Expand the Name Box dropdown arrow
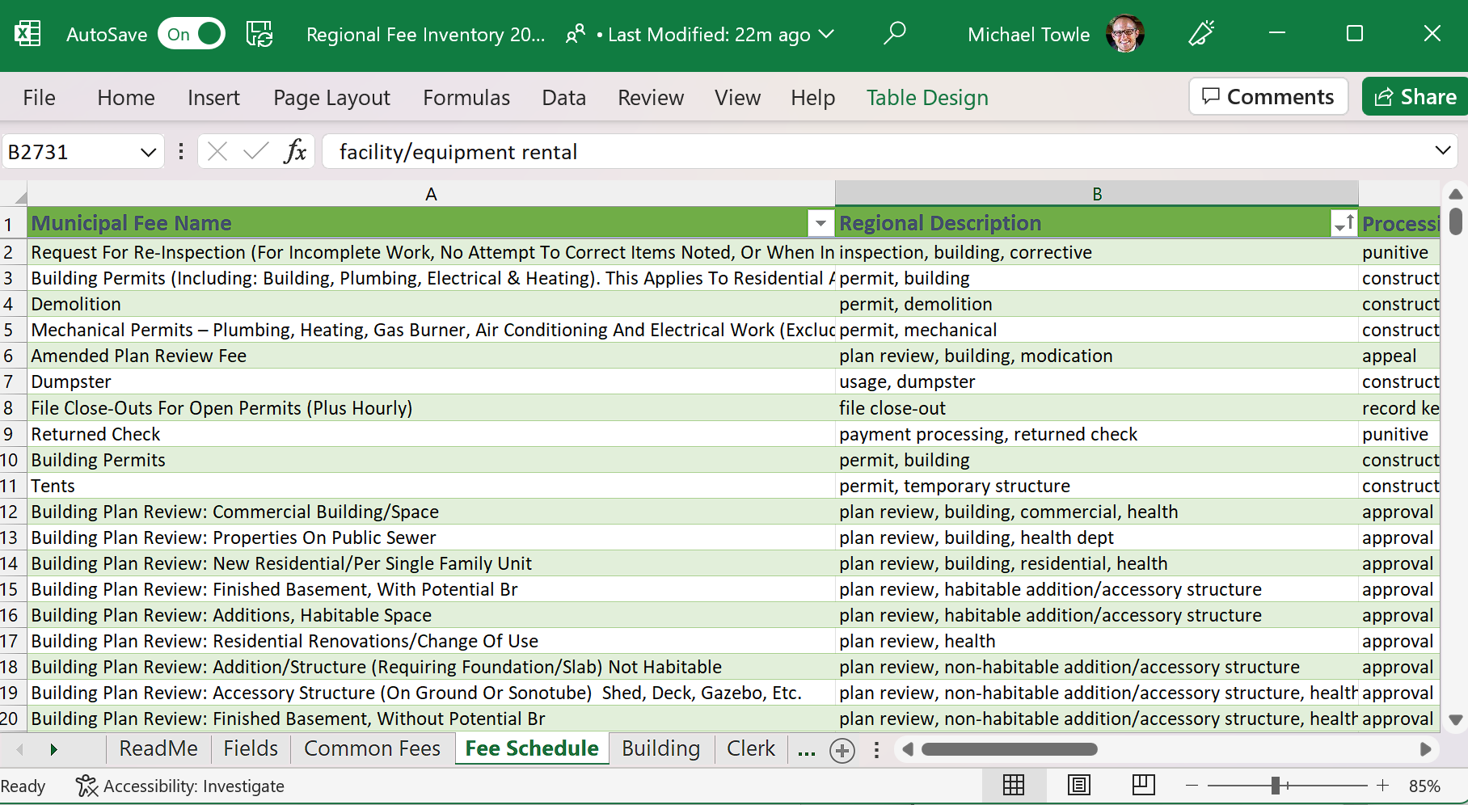This screenshot has height=805, width=1468. coord(148,152)
